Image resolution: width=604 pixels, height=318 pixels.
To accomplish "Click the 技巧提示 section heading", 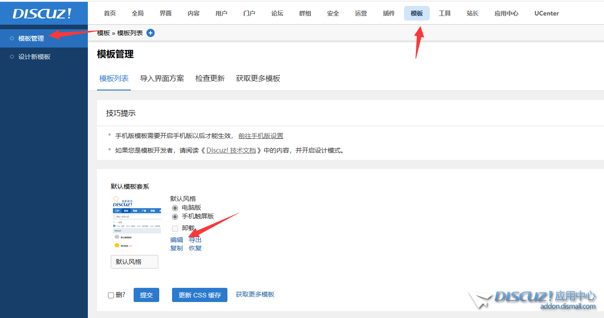I will point(121,113).
